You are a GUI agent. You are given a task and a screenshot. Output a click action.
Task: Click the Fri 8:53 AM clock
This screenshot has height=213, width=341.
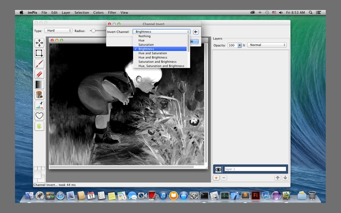295,13
